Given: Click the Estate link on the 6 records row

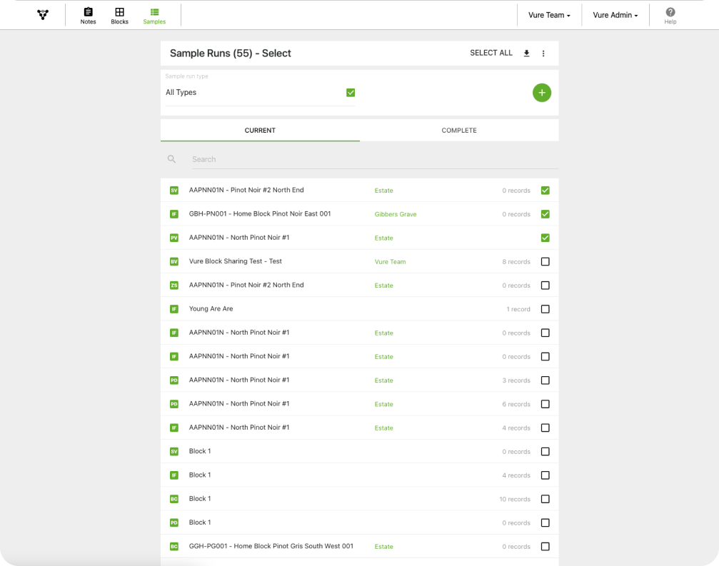Looking at the screenshot, I should 384,404.
